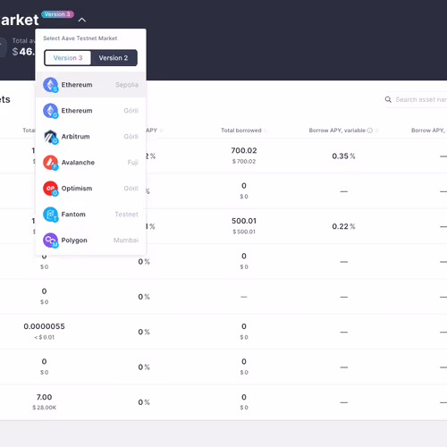
Task: Click the Avalanche network logo
Action: [x=51, y=163]
